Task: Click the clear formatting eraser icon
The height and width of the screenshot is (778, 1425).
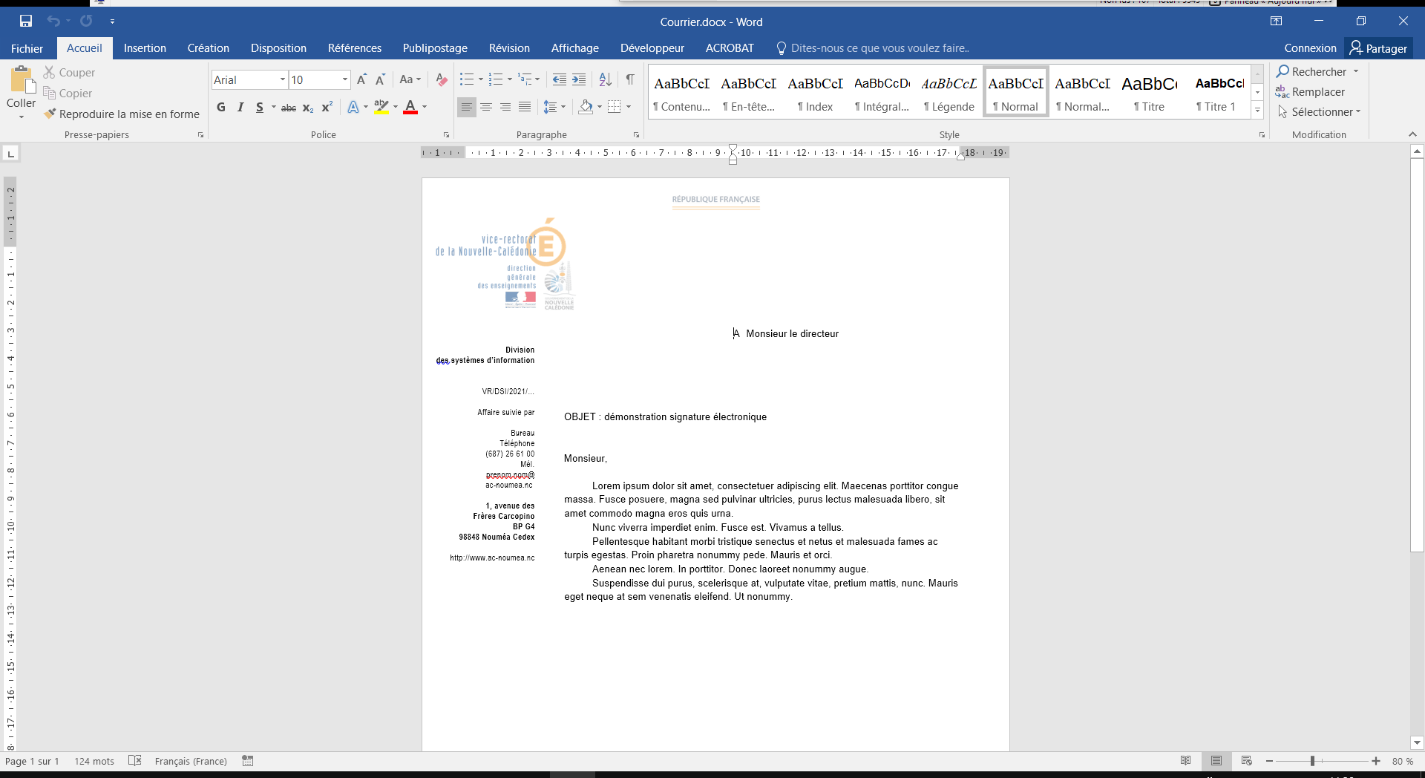Action: pyautogui.click(x=442, y=79)
